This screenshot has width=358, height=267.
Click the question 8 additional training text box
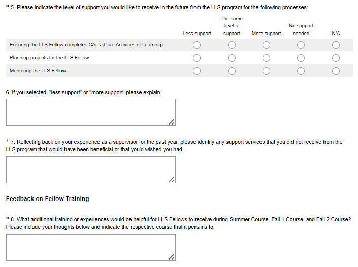coord(90,247)
